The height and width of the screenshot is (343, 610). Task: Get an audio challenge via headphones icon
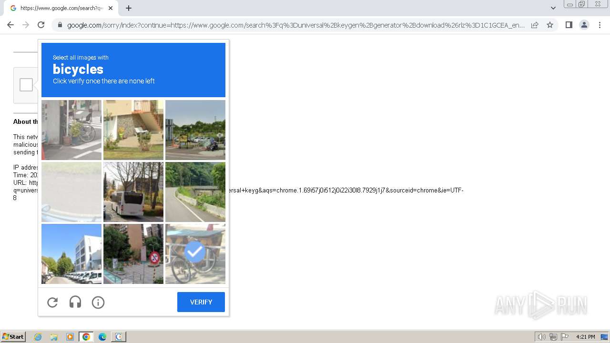coord(75,302)
